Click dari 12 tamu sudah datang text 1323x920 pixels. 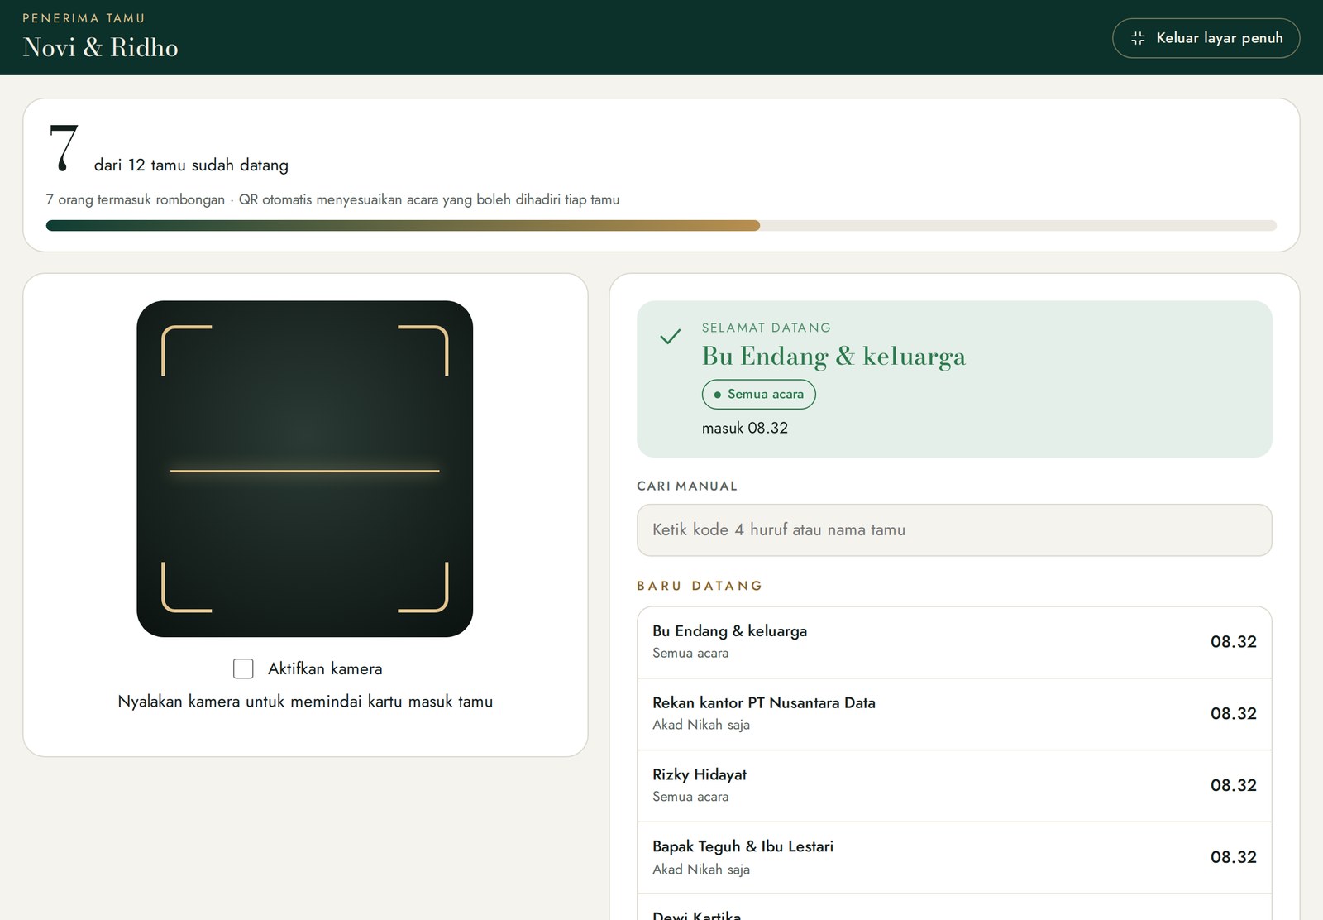coord(191,165)
